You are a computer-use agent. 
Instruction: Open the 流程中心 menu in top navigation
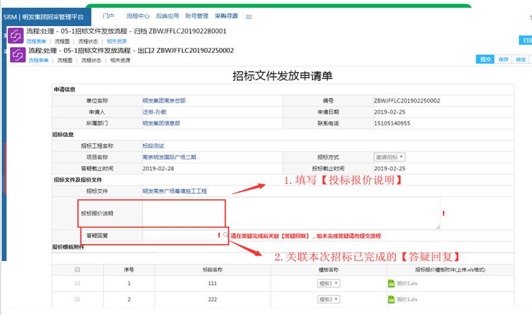[x=138, y=16]
